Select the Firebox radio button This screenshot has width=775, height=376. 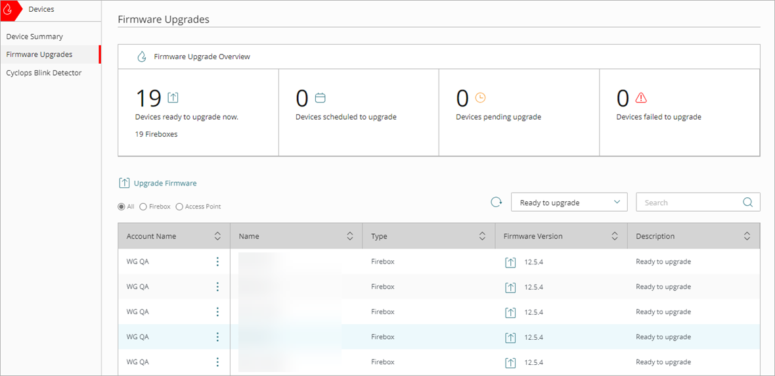point(143,206)
